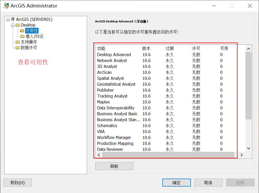Select the 支持操作 tree item
The image size is (259, 193).
[x=29, y=42]
